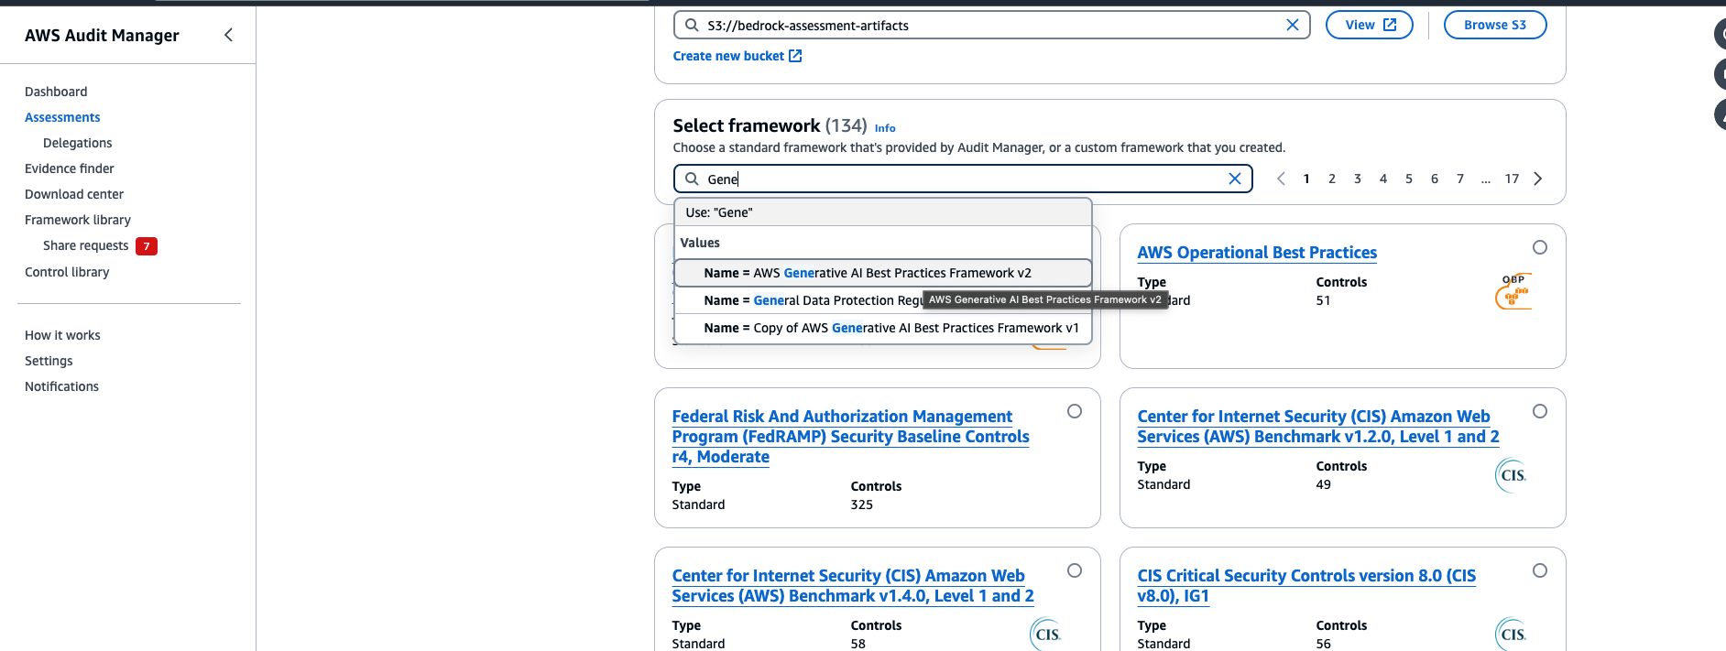
Task: Select CIS Critical Security Controls v8.0 radio
Action: pyautogui.click(x=1540, y=570)
